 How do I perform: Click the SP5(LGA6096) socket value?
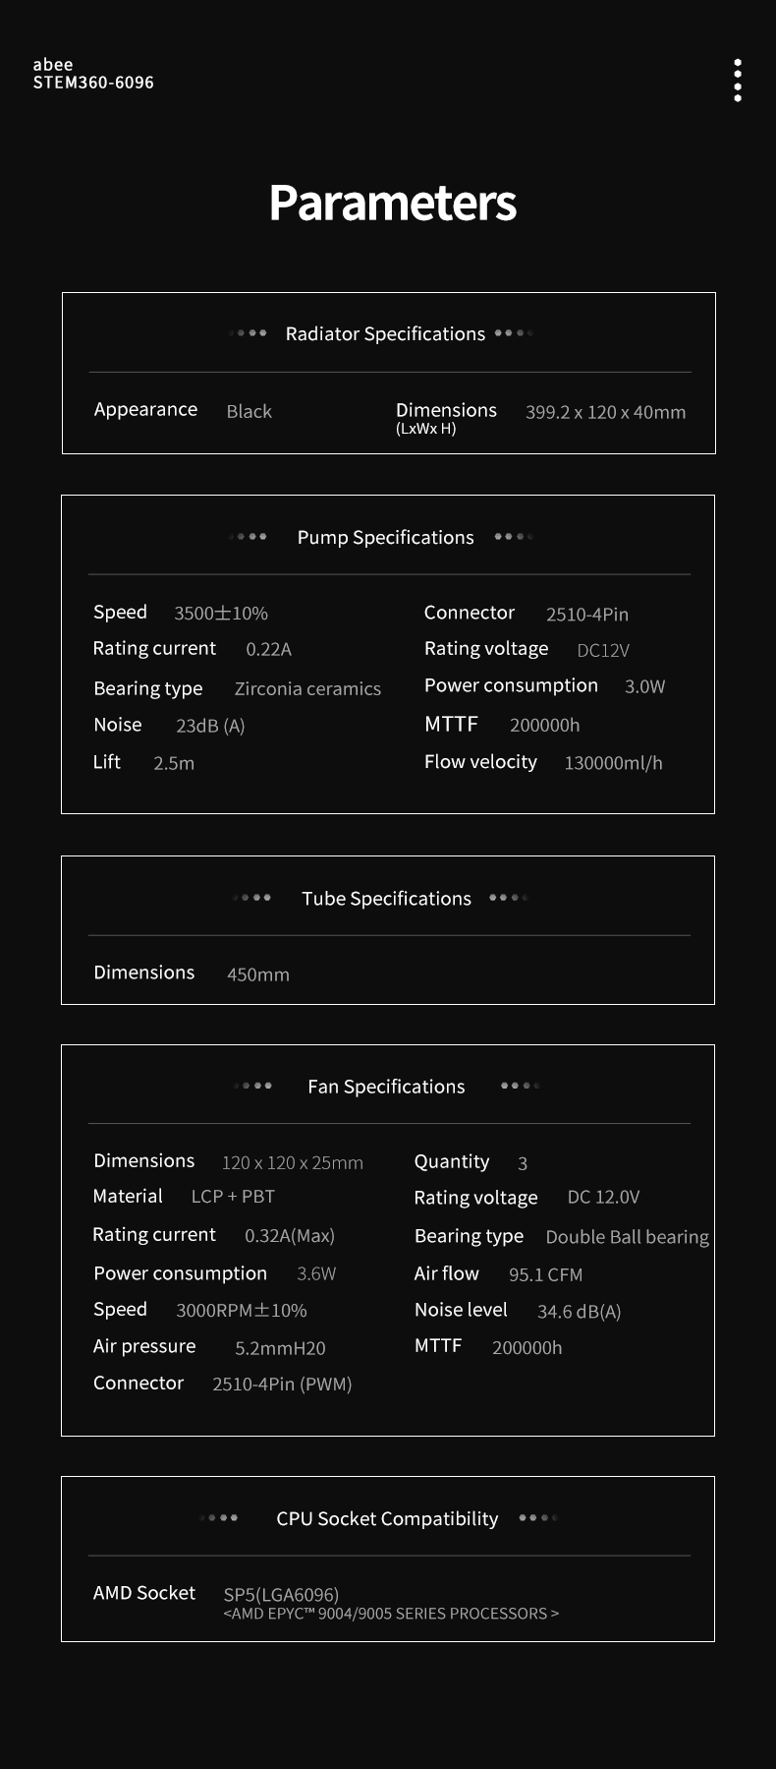(x=281, y=1594)
